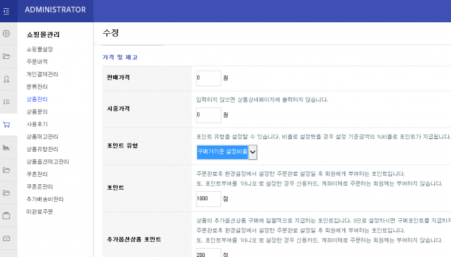
Task: Click the 포인트 input field with 1000
Action: click(x=209, y=199)
